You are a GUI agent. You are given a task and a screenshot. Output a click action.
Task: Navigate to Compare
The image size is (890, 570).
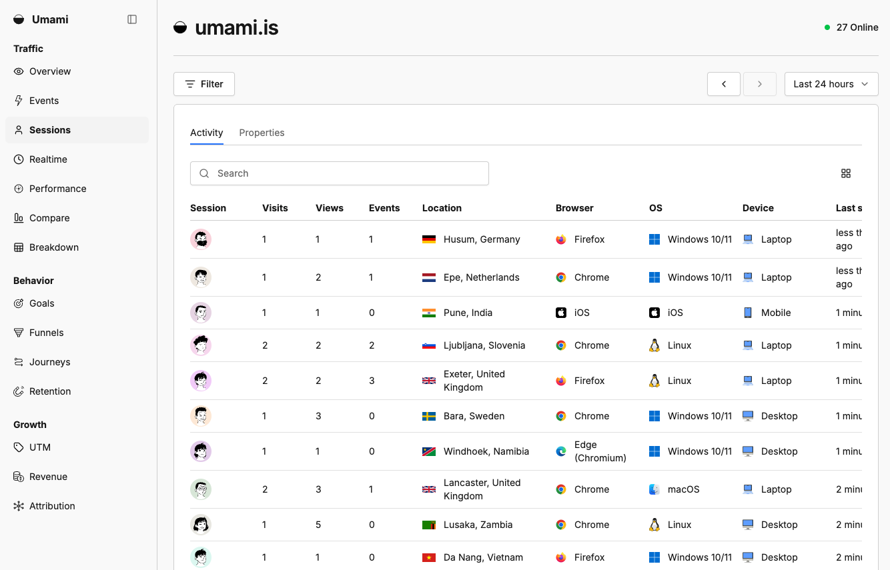[x=77, y=218]
